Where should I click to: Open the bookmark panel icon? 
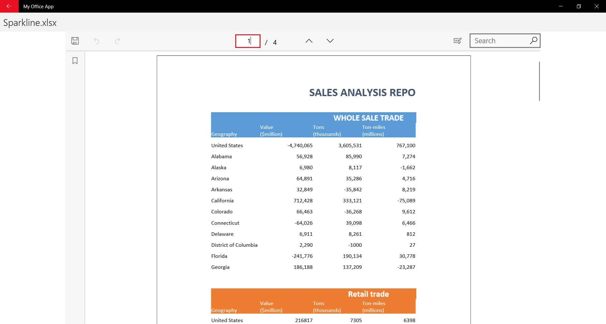tap(75, 61)
